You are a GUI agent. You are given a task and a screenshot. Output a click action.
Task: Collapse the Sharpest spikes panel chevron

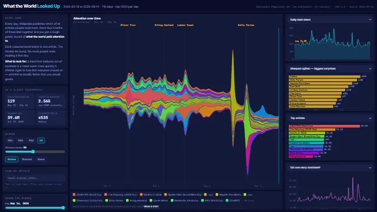click(370, 69)
